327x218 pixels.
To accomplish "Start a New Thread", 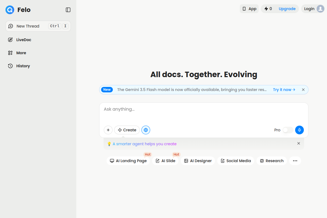I will click(38, 26).
